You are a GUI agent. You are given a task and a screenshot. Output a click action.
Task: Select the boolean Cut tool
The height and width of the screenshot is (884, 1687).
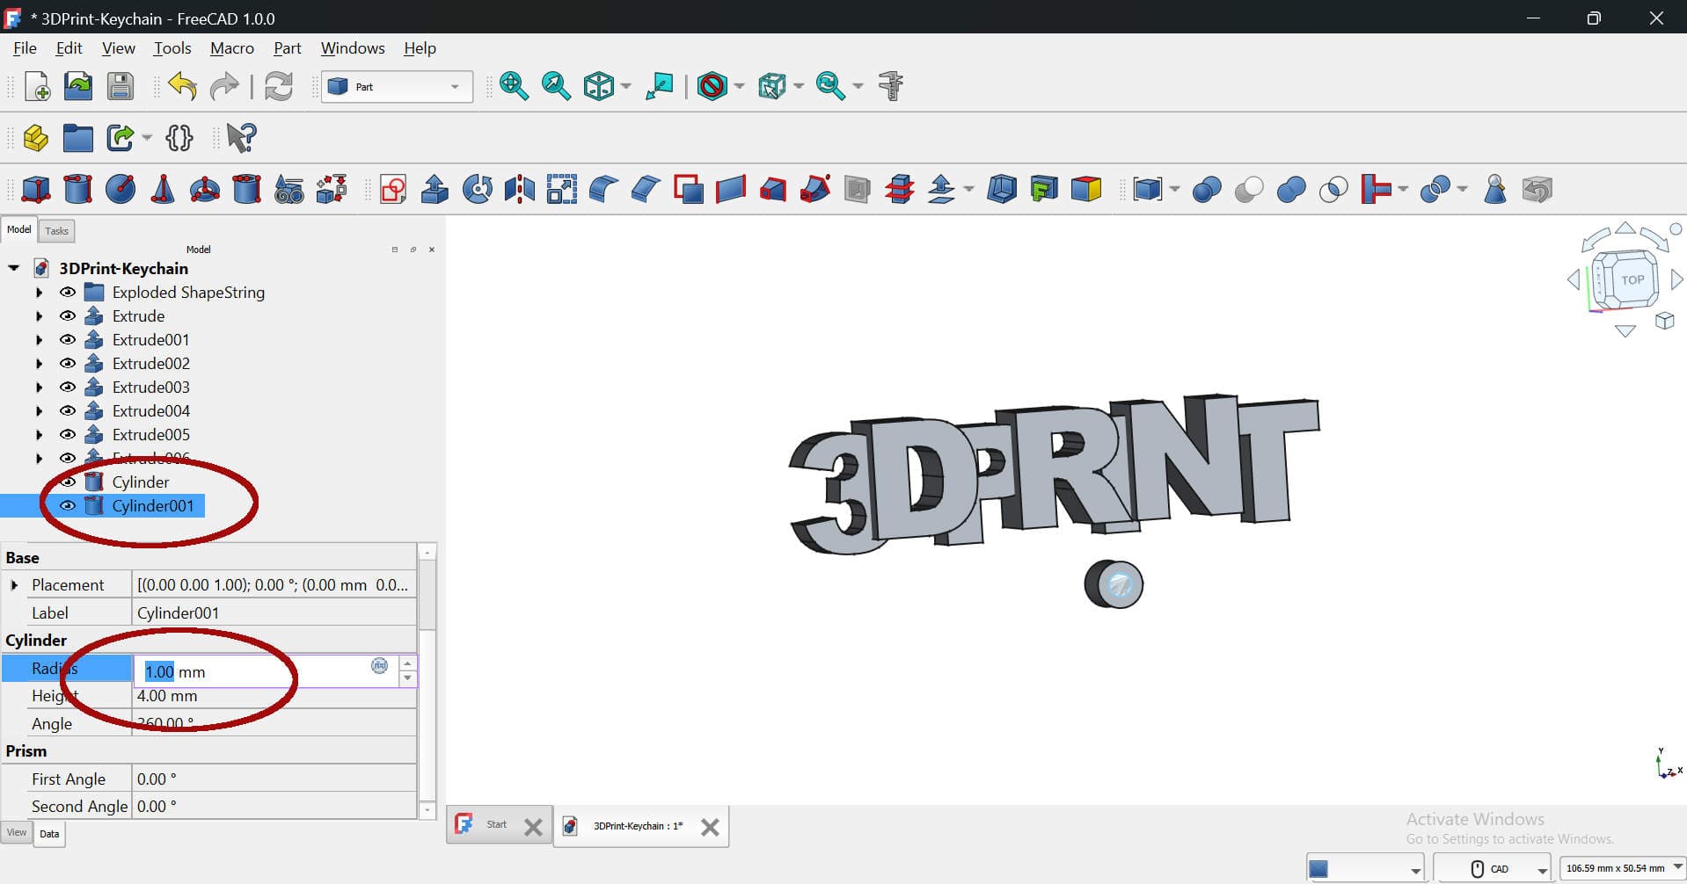point(1249,189)
